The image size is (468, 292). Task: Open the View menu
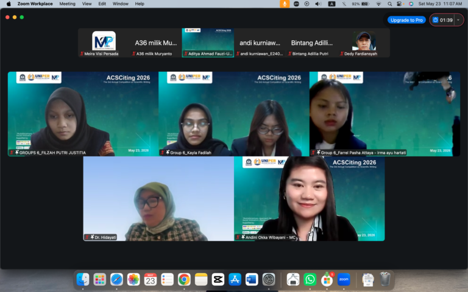tap(87, 4)
